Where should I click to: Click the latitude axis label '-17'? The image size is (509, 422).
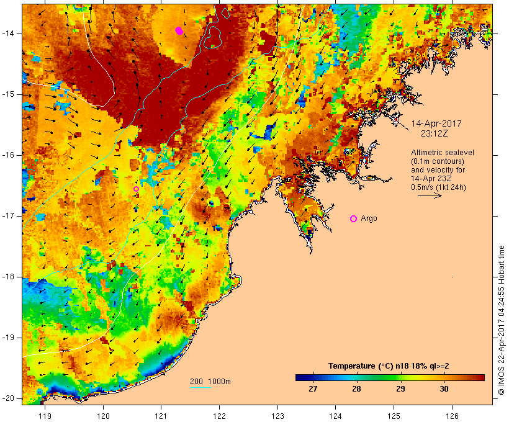(x=8, y=216)
